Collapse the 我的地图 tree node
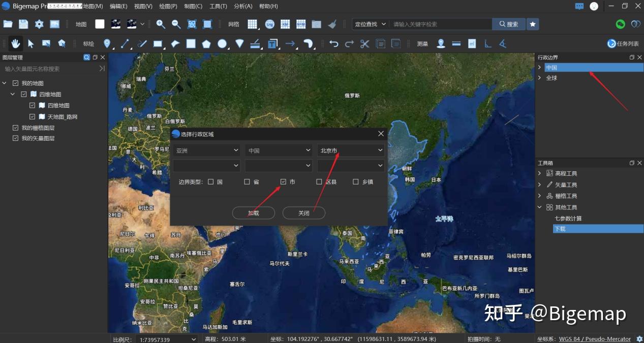644x343 pixels. (x=5, y=83)
